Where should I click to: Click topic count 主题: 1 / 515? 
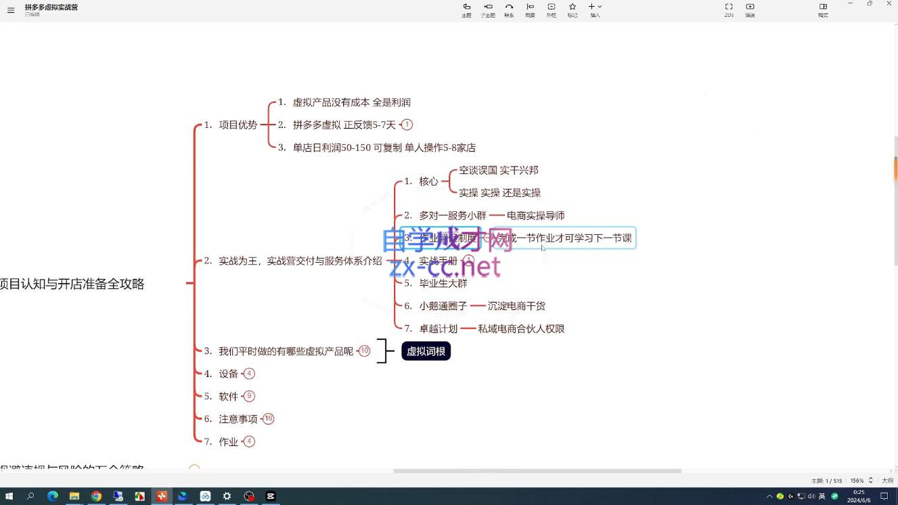click(826, 481)
